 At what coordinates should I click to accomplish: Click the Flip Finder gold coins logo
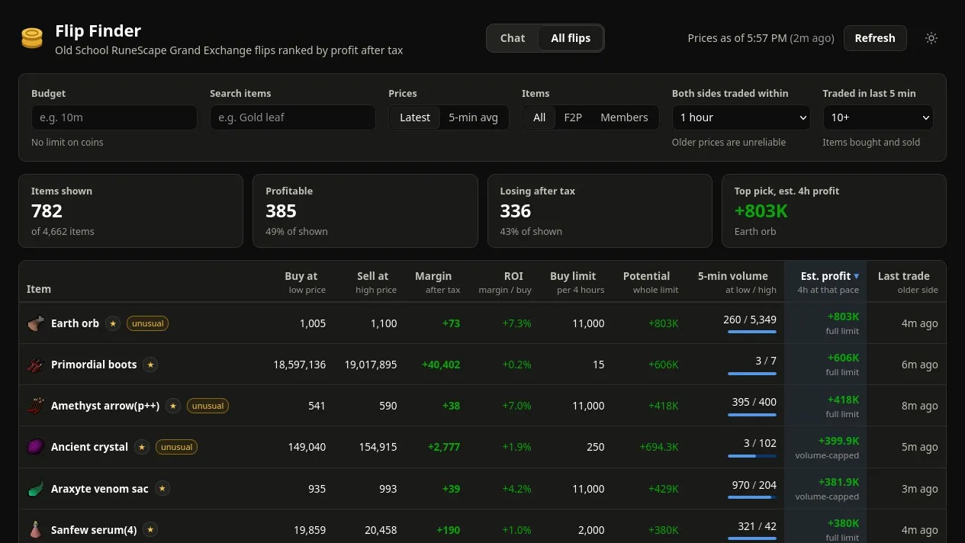[x=32, y=38]
